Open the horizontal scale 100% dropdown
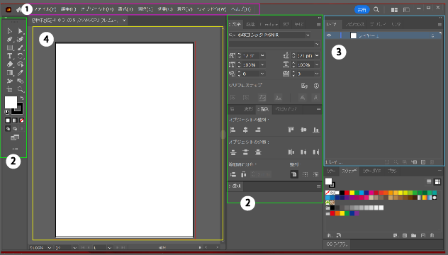Image resolution: width=448 pixels, height=255 pixels. coord(317,64)
